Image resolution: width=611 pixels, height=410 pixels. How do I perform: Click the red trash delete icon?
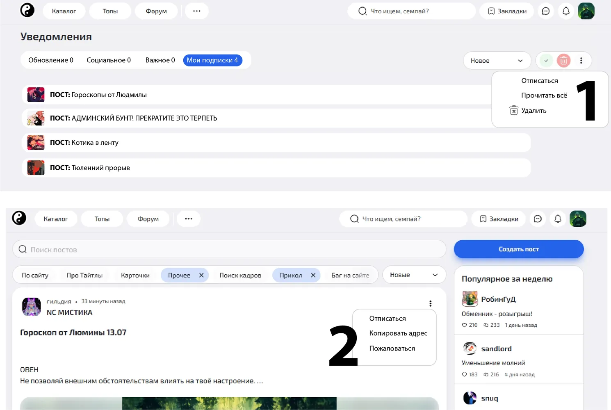pyautogui.click(x=563, y=61)
